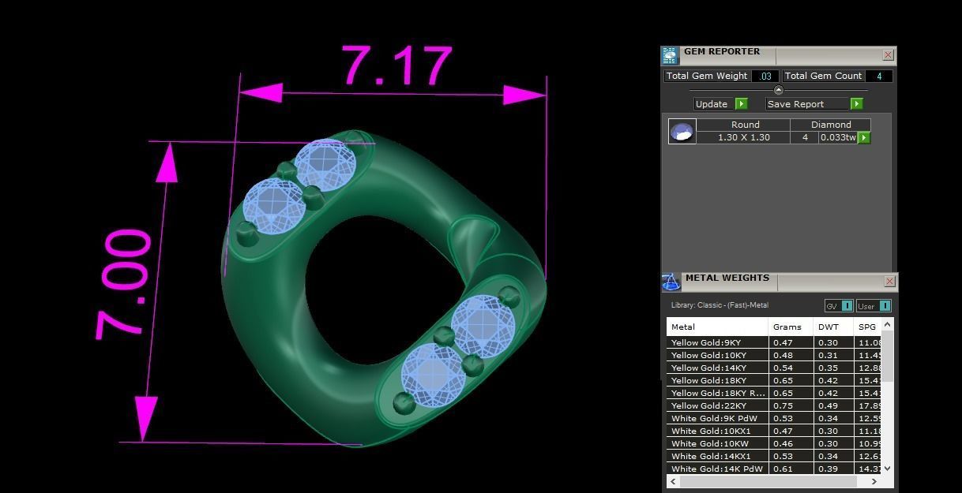Close the Gem Reporter panel
The width and height of the screenshot is (962, 493).
tap(888, 54)
